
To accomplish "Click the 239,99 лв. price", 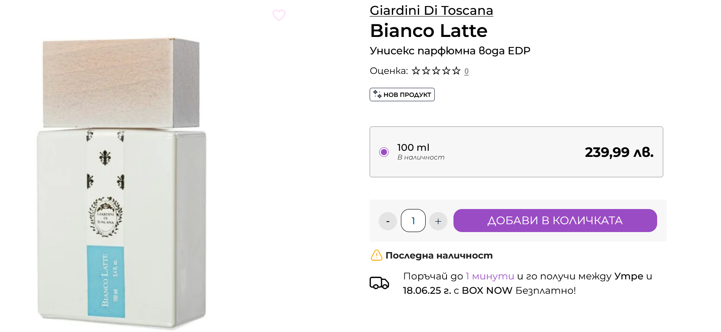I will pyautogui.click(x=619, y=152).
